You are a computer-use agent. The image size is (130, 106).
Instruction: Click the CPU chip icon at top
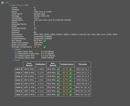coord(3,3)
